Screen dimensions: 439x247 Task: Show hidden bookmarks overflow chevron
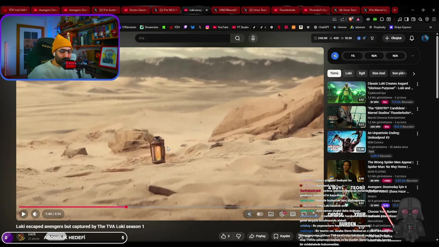[431, 27]
